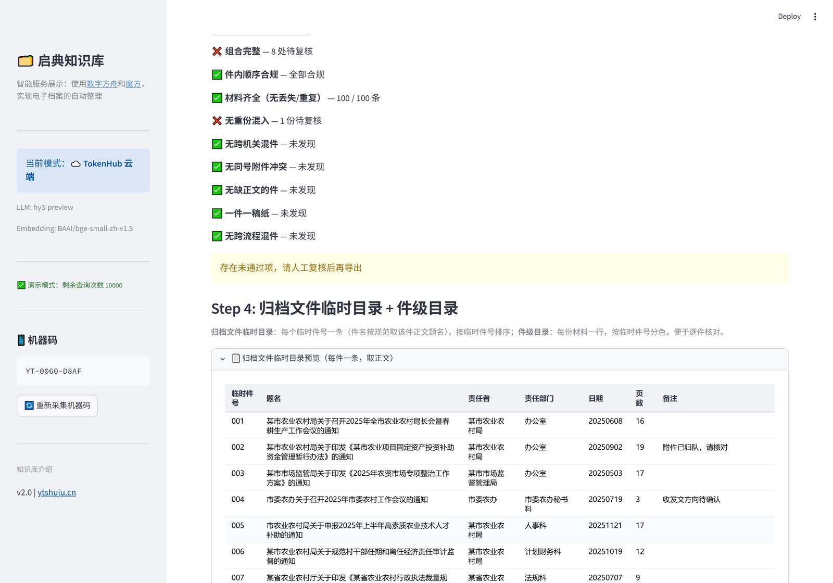Open the 数字方舟 link
Image resolution: width=833 pixels, height=583 pixels.
pos(102,84)
